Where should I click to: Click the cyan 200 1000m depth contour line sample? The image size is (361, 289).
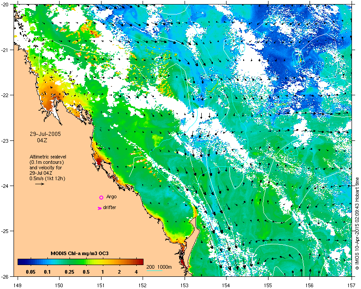[x=154, y=270]
